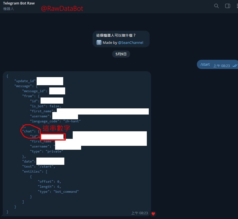Click the sent /start message bubble
The image size is (238, 219).
(x=205, y=64)
